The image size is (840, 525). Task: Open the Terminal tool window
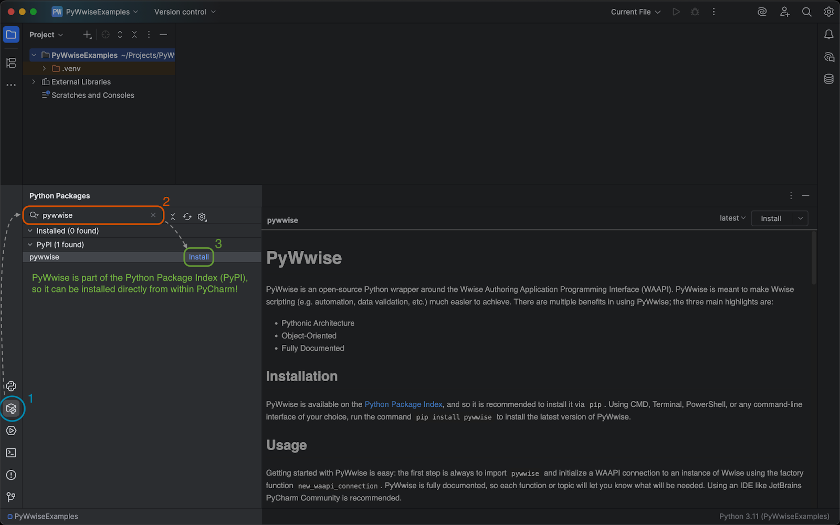[x=11, y=453]
